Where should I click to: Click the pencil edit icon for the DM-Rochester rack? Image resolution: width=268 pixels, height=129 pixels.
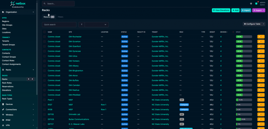pyautogui.click(x=259, y=37)
